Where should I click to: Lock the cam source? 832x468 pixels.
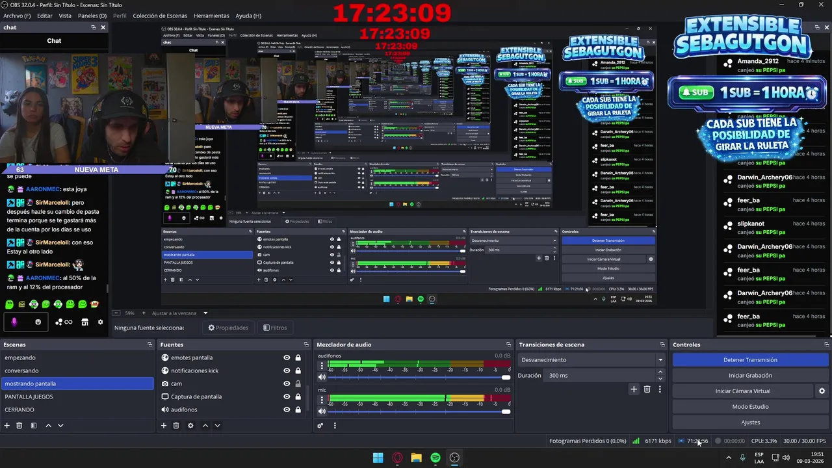298,383
